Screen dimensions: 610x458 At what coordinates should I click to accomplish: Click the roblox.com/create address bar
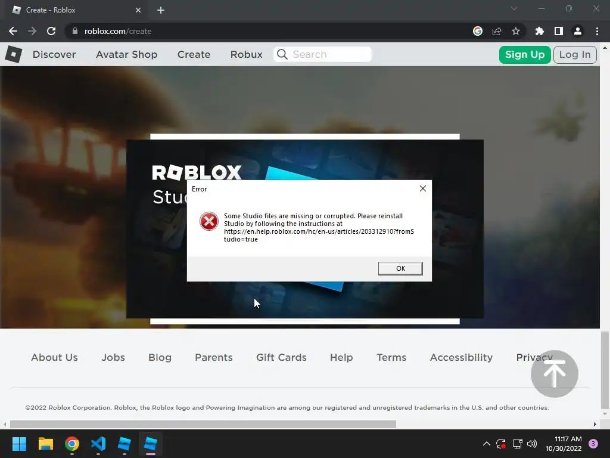pyautogui.click(x=269, y=31)
